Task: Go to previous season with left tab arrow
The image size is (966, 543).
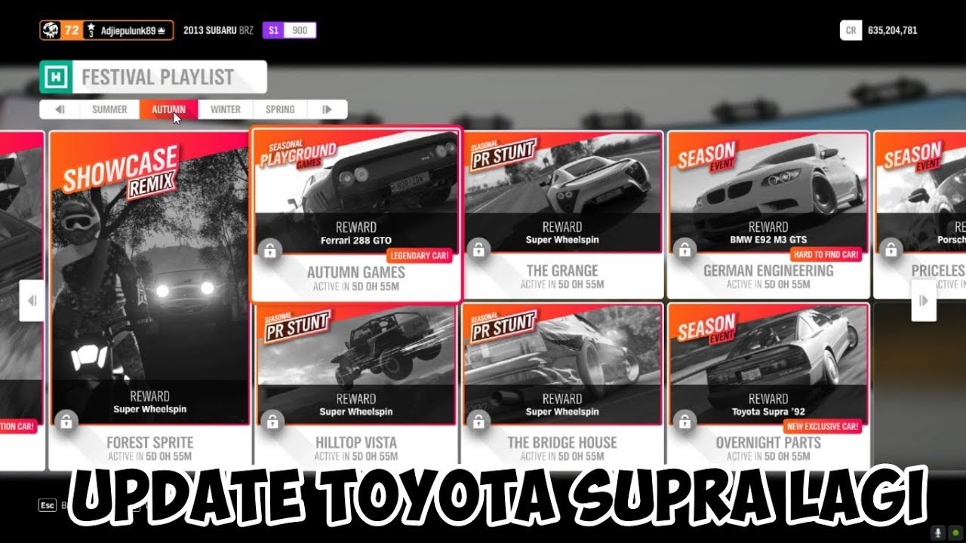Action: coord(60,109)
